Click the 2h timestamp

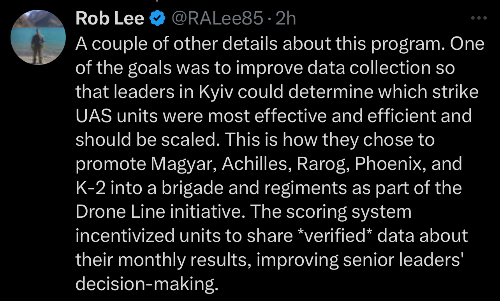[285, 18]
